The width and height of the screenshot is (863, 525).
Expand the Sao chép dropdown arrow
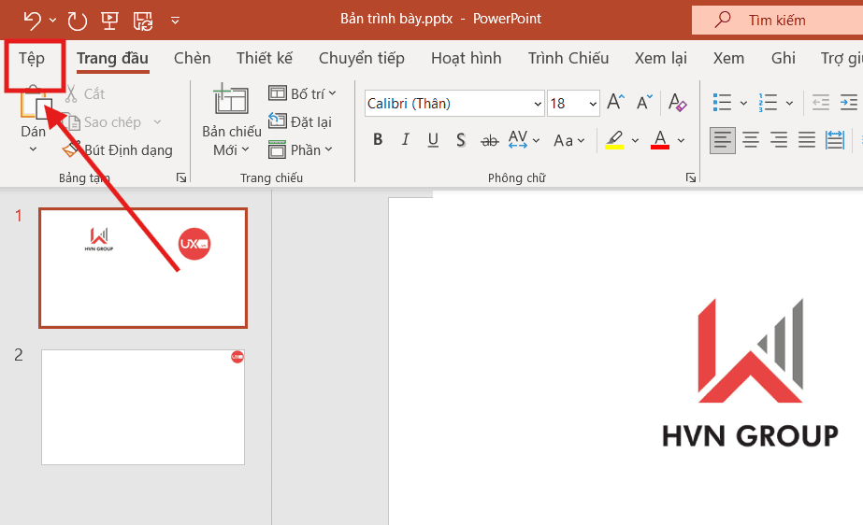point(157,122)
